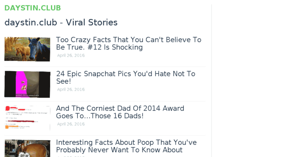The image size is (288, 157).
Task: Click the 'daystin.club - Viral Stories' heading
Action: [x=61, y=22]
